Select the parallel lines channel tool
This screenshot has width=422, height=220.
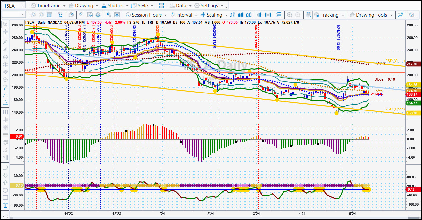[5, 72]
